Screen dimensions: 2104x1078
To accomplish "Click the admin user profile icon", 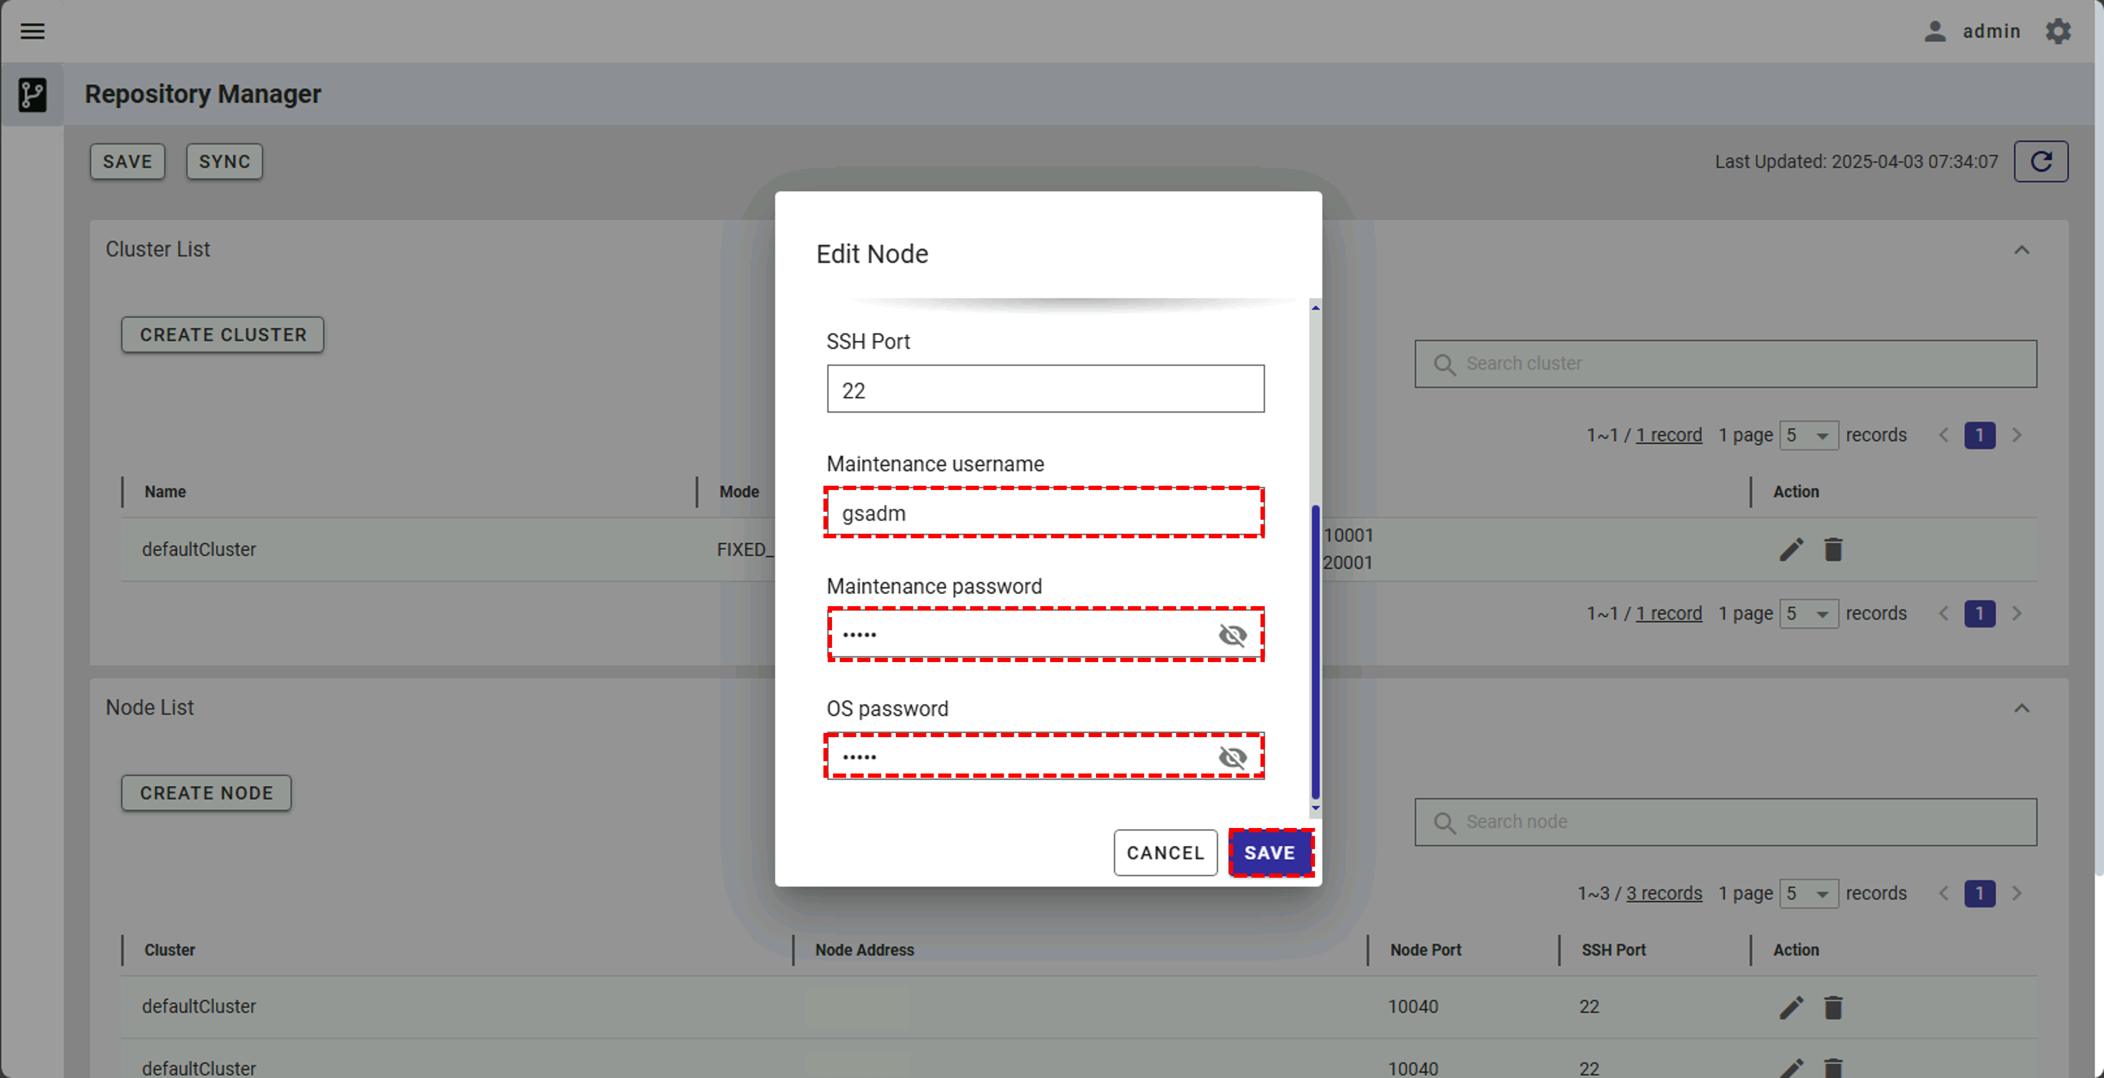I will [1934, 31].
